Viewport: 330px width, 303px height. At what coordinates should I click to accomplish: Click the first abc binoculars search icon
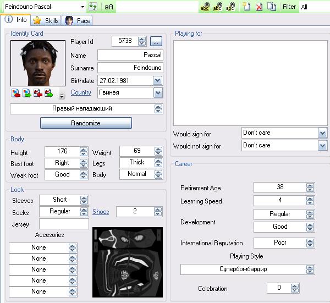coord(205,7)
